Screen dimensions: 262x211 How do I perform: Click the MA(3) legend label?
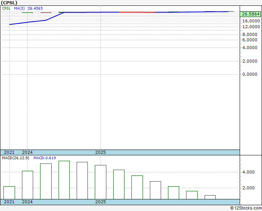19,9
